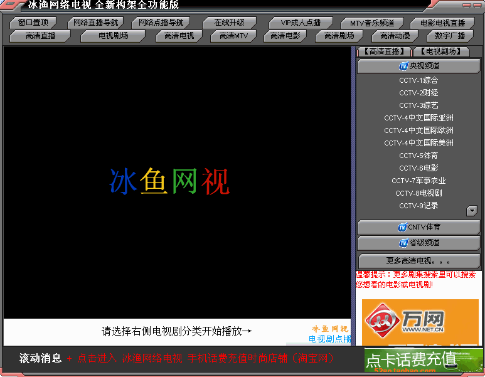485x377 pixels.
Task: Click 更多高清电视 button
Action: (x=419, y=262)
